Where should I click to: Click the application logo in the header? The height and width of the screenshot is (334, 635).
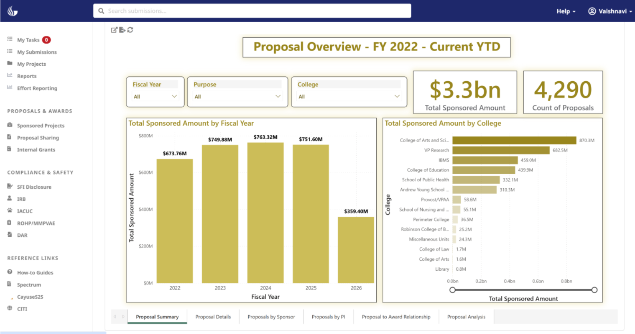(12, 11)
